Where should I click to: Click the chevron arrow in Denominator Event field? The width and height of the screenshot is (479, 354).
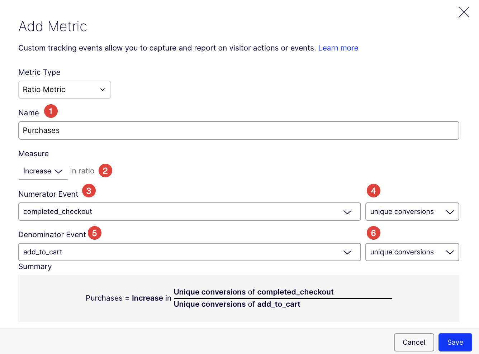347,253
